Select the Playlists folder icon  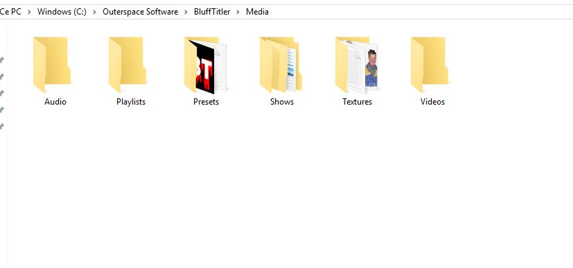tap(127, 64)
